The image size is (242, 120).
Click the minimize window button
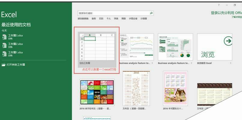pos(227,5)
